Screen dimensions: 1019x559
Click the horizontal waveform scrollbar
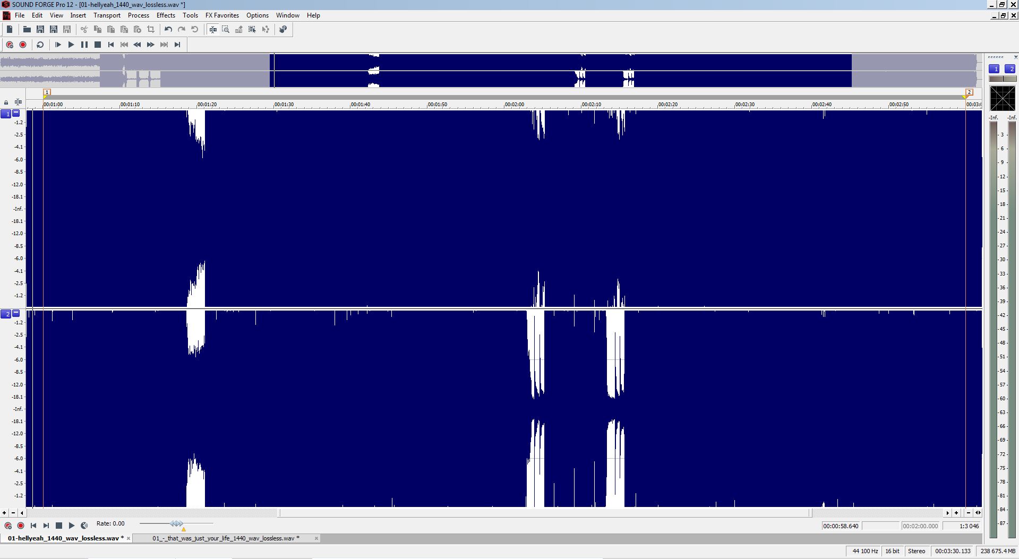[545, 513]
